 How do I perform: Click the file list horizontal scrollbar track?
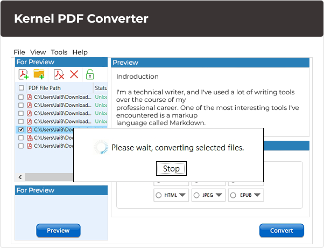pyautogui.click(x=49, y=177)
